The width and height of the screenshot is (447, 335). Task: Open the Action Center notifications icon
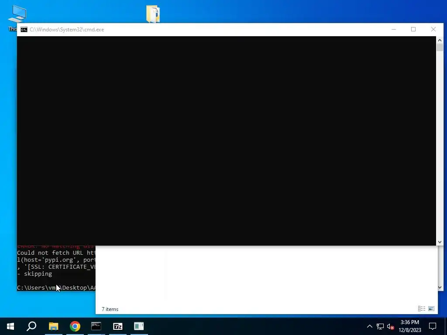pyautogui.click(x=433, y=326)
